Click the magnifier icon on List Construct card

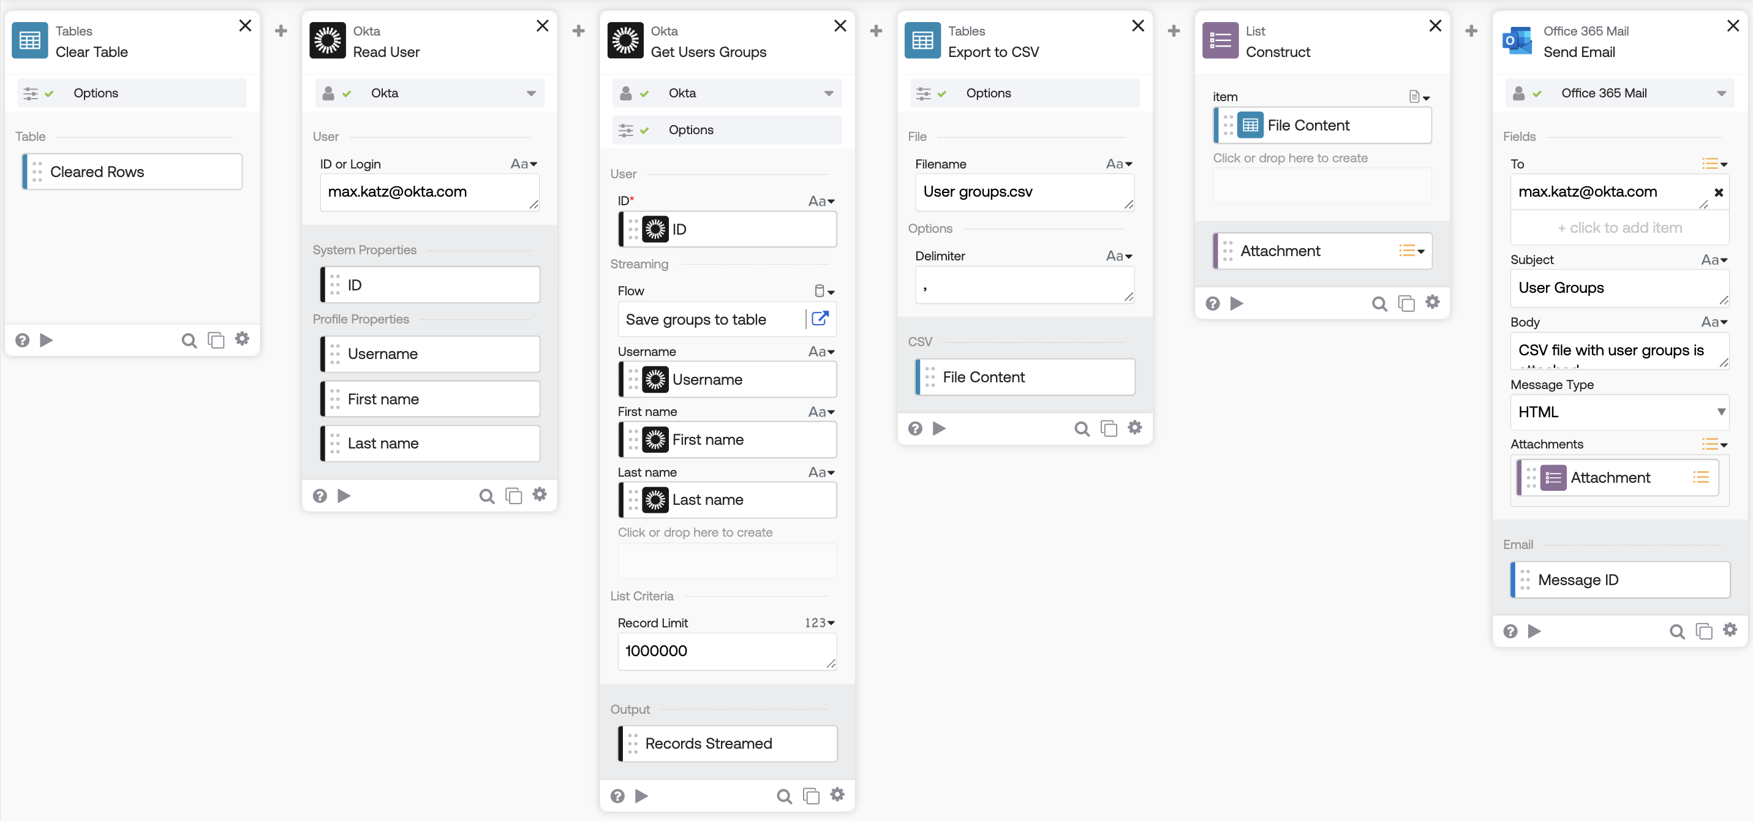1379,304
